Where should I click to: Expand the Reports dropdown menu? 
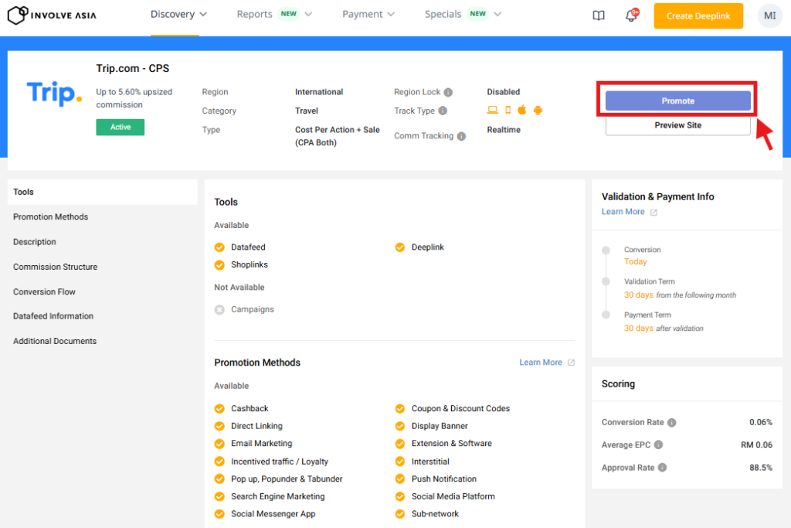(x=274, y=15)
